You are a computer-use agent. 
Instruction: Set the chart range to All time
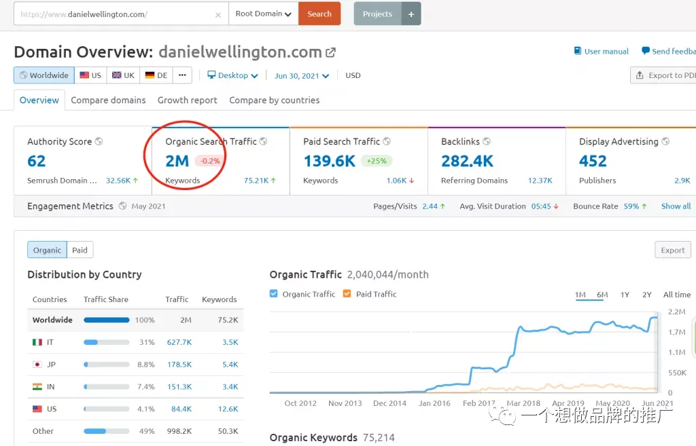coord(677,295)
